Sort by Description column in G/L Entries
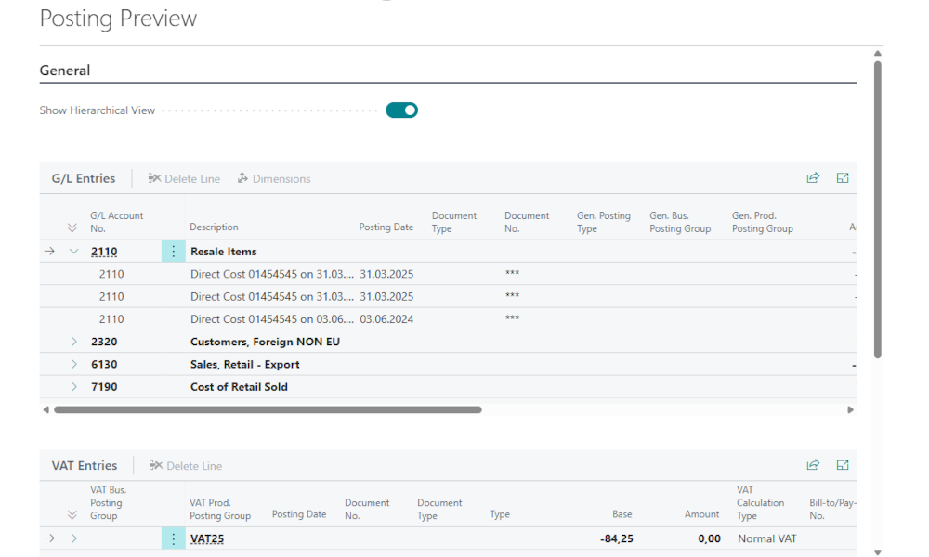This screenshot has height=557, width=929. (x=214, y=227)
